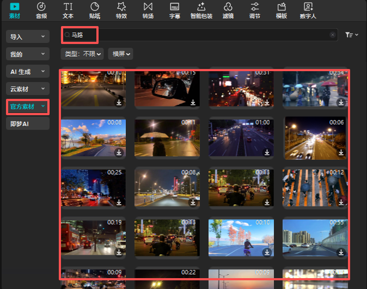Image resolution: width=367 pixels, height=289 pixels.
Task: Download the 00:13 third-row motorcyclists clip
Action: (x=267, y=202)
